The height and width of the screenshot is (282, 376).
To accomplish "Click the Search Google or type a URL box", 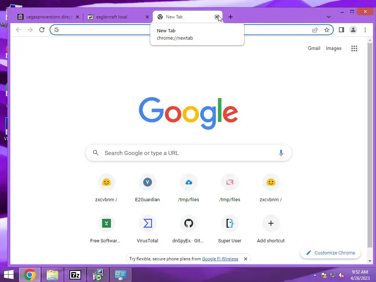I will tap(188, 153).
